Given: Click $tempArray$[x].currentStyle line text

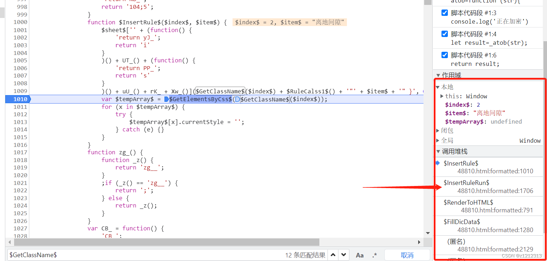Looking at the screenshot, I should tap(187, 122).
